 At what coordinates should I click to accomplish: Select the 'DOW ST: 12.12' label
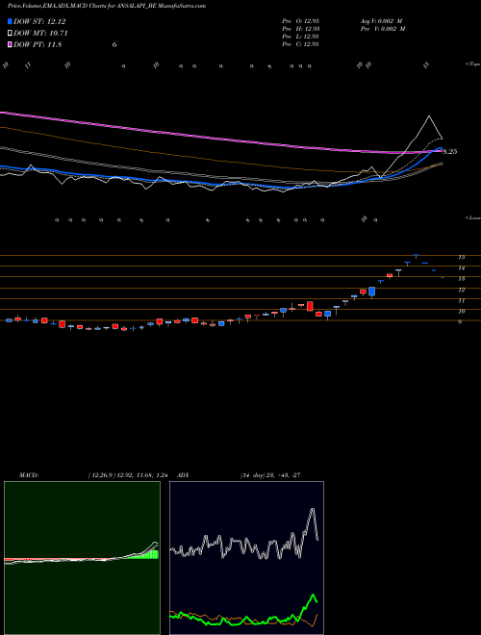point(39,21)
